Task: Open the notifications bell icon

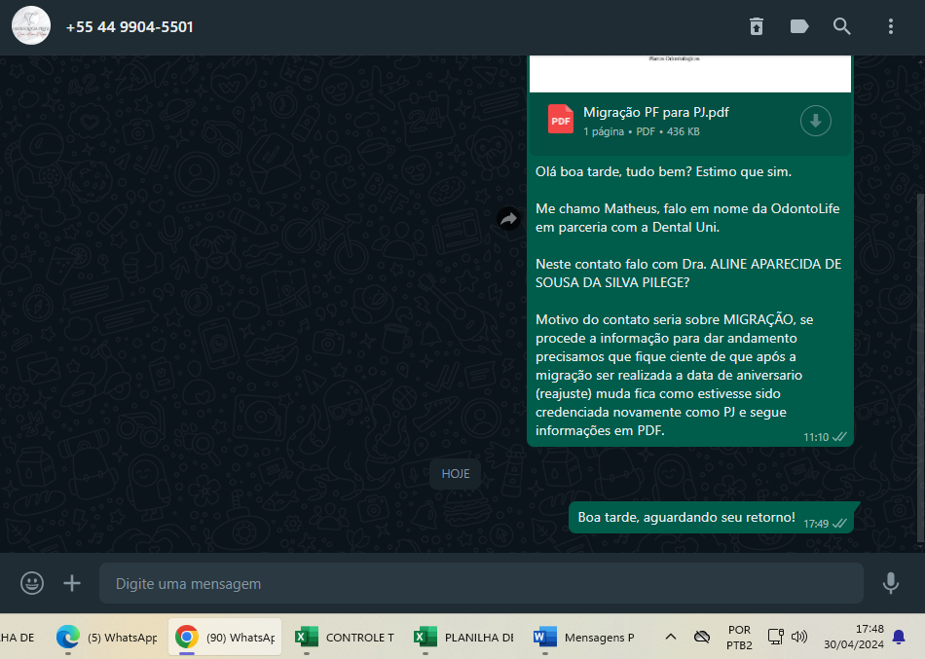Action: coord(899,637)
